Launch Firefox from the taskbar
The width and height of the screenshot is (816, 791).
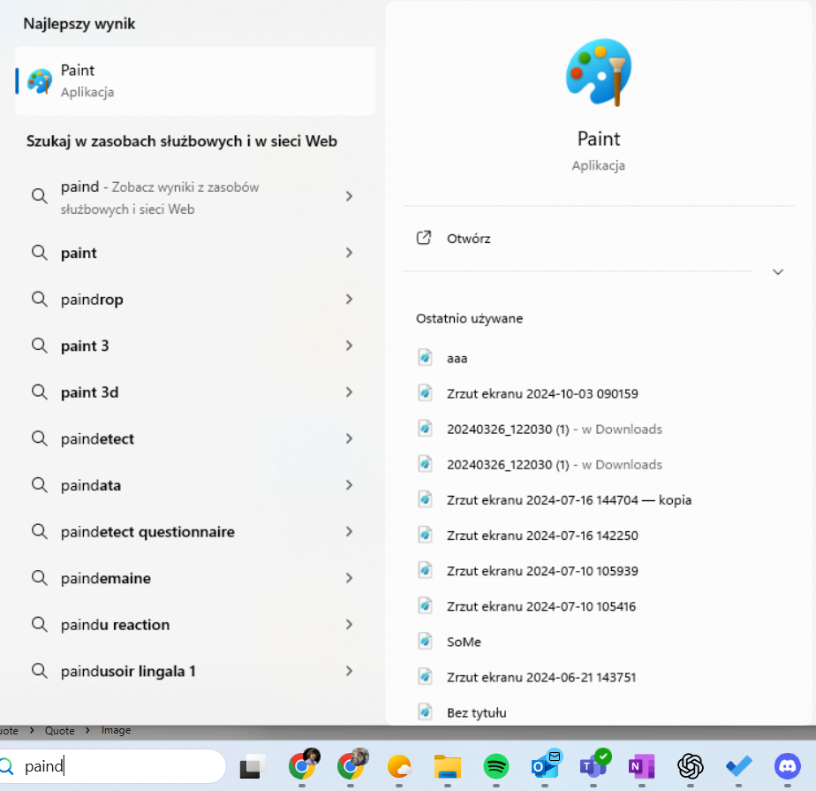click(x=399, y=767)
